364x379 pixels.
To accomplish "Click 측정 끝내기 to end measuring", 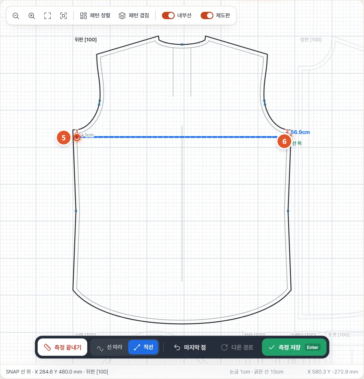I will tap(62, 347).
